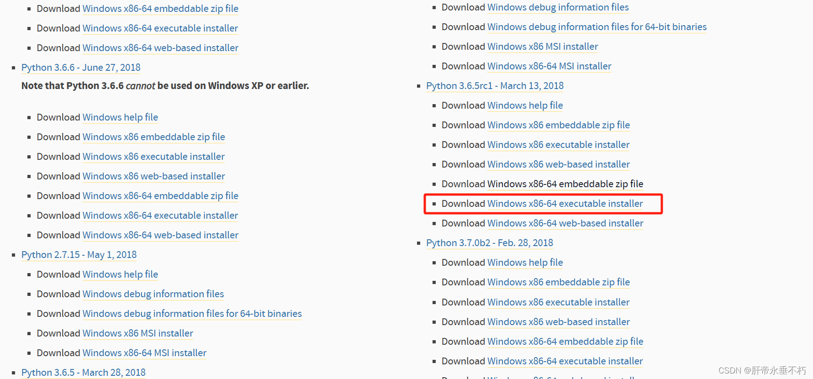This screenshot has height=379, width=813.
Task: Get Python 3.6.6 Windows x86-64 executable installer
Action: pos(160,216)
